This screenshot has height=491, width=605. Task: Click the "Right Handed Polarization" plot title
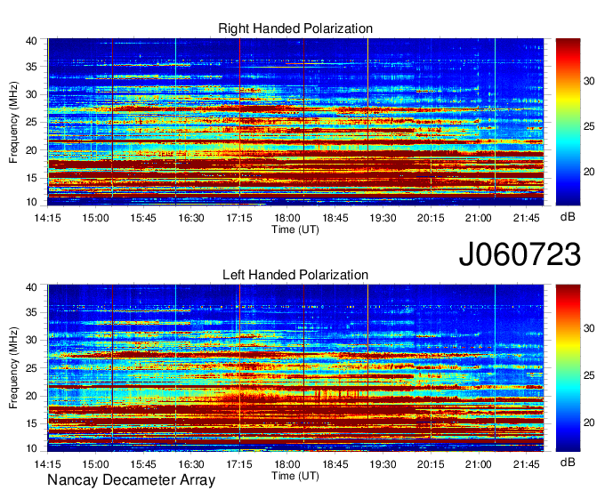(x=295, y=28)
